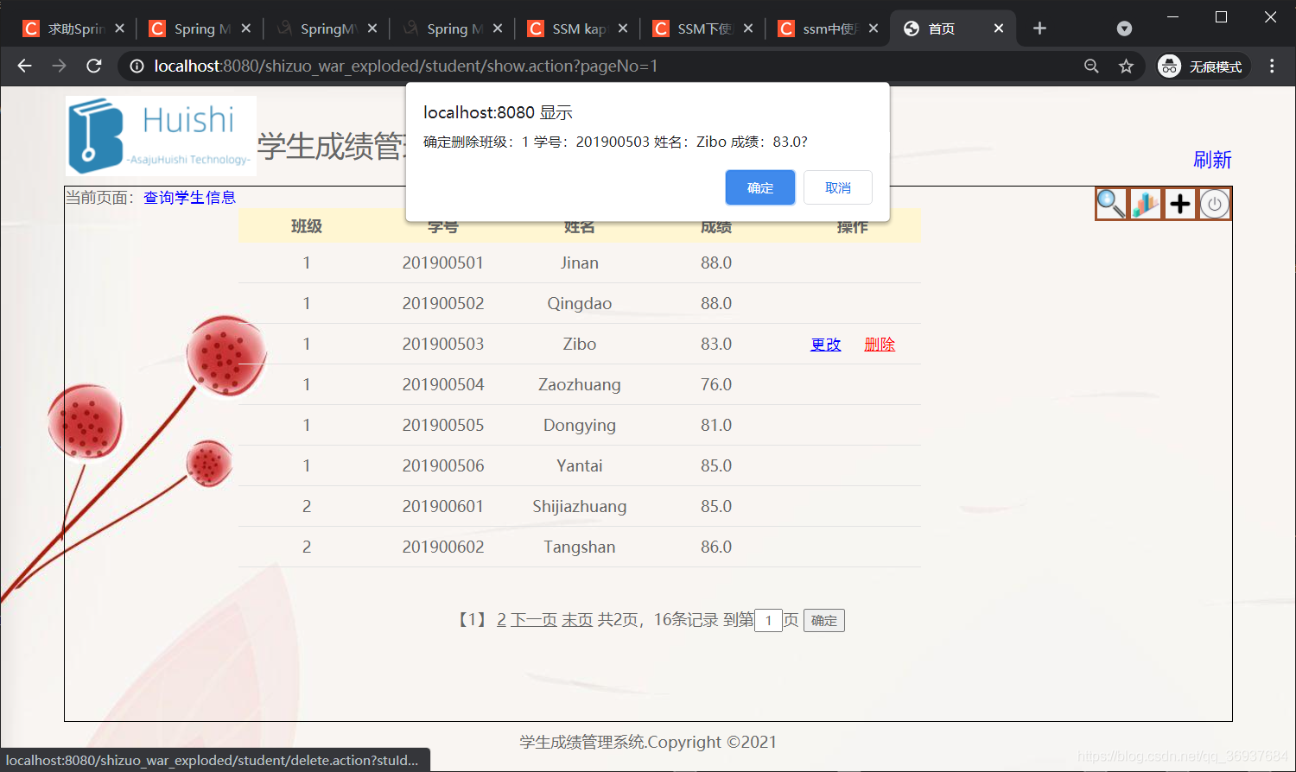
Task: Go back with browser back arrow
Action: pos(24,66)
